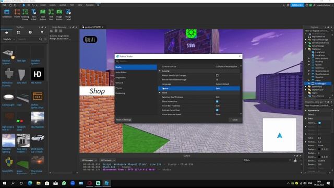Click the Shop label in viewport
Image resolution: width=334 pixels, height=188 pixels.
coord(97,91)
